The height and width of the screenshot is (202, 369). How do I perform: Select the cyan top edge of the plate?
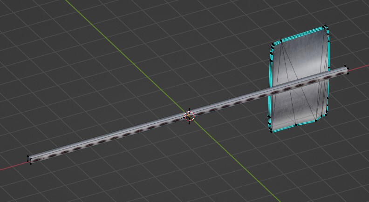[298, 35]
